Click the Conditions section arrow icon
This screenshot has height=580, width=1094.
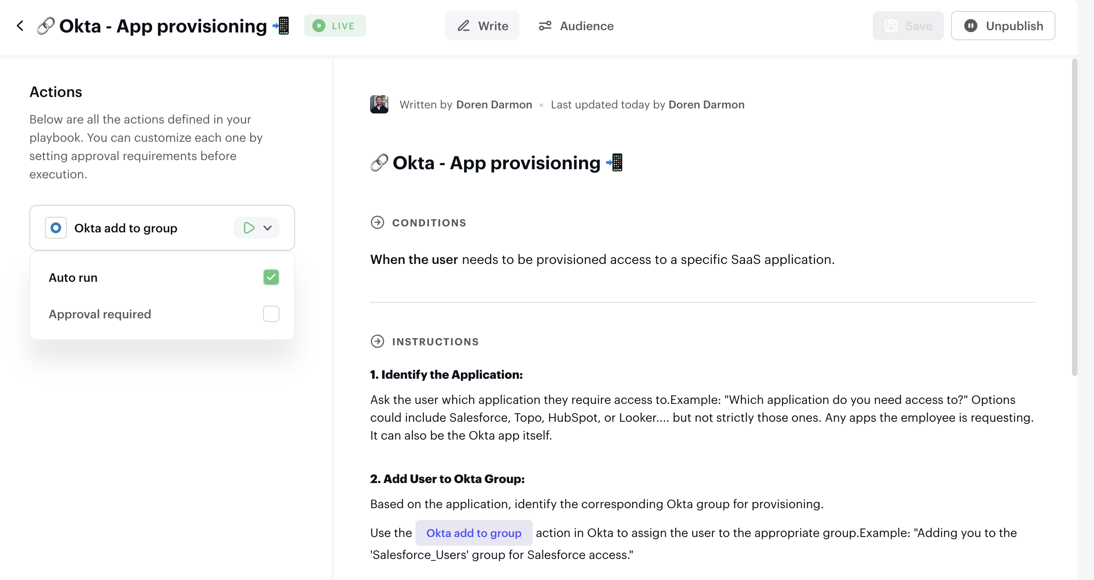click(x=377, y=223)
